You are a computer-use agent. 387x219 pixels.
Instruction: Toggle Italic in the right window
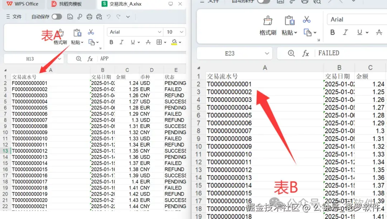point(345,33)
